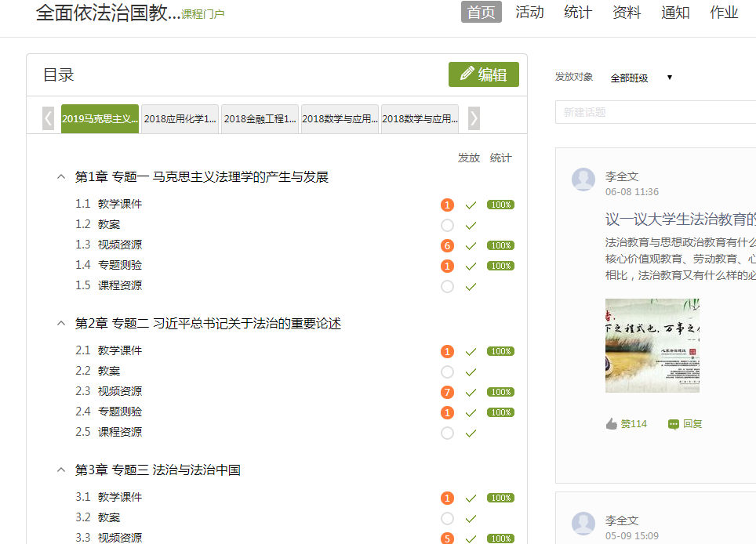Click the orange badge beside 2.3 视频资源
Image resolution: width=756 pixels, height=544 pixels.
(447, 392)
